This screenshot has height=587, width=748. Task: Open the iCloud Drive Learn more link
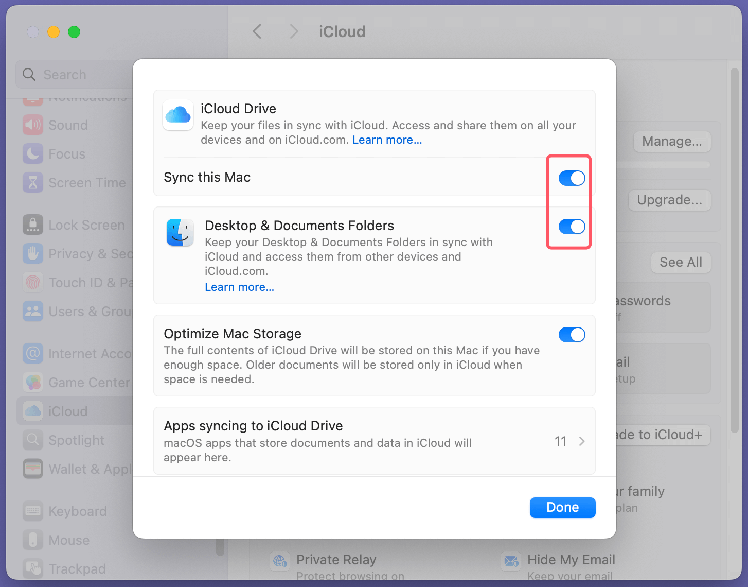pos(387,140)
